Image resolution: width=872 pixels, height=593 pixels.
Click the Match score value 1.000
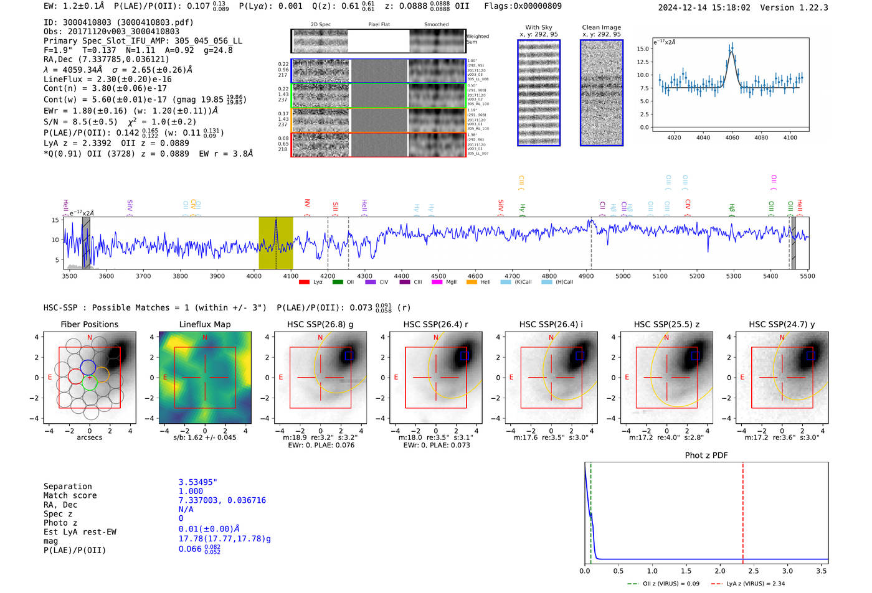pyautogui.click(x=191, y=492)
